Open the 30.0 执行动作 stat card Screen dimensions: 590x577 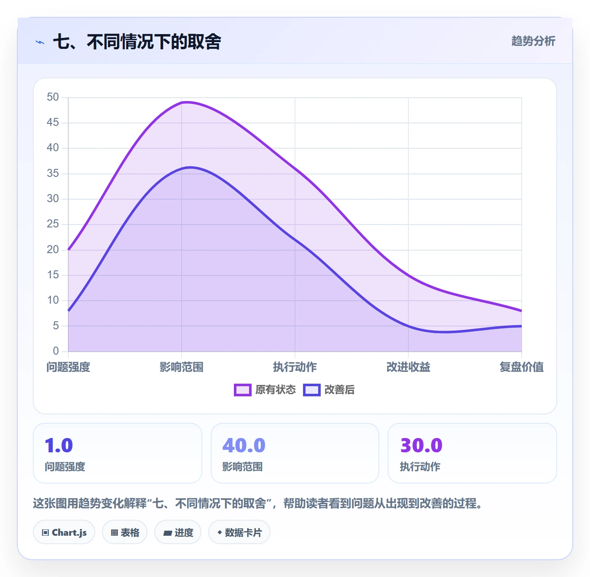pyautogui.click(x=472, y=453)
